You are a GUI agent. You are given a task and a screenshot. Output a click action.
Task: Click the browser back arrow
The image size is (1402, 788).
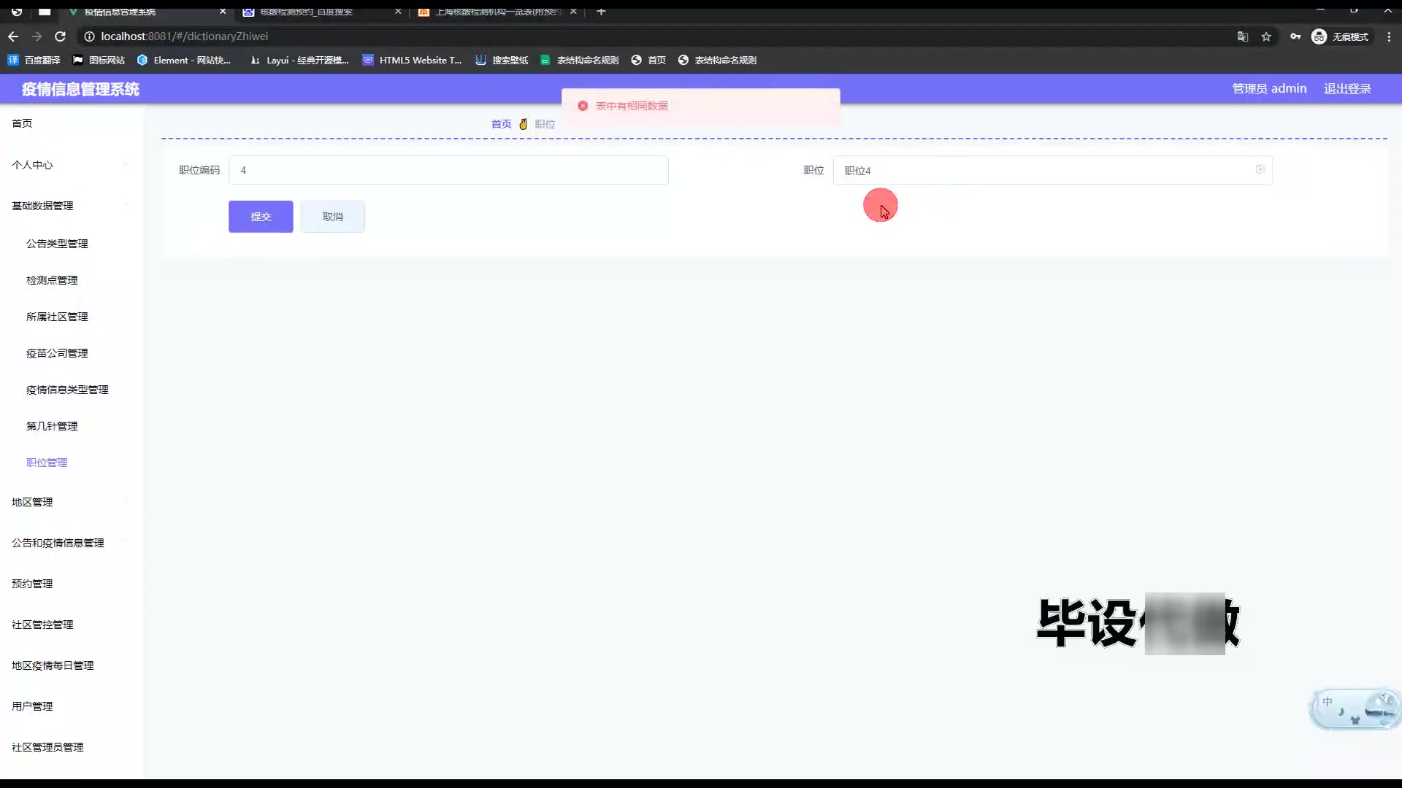coord(13,36)
